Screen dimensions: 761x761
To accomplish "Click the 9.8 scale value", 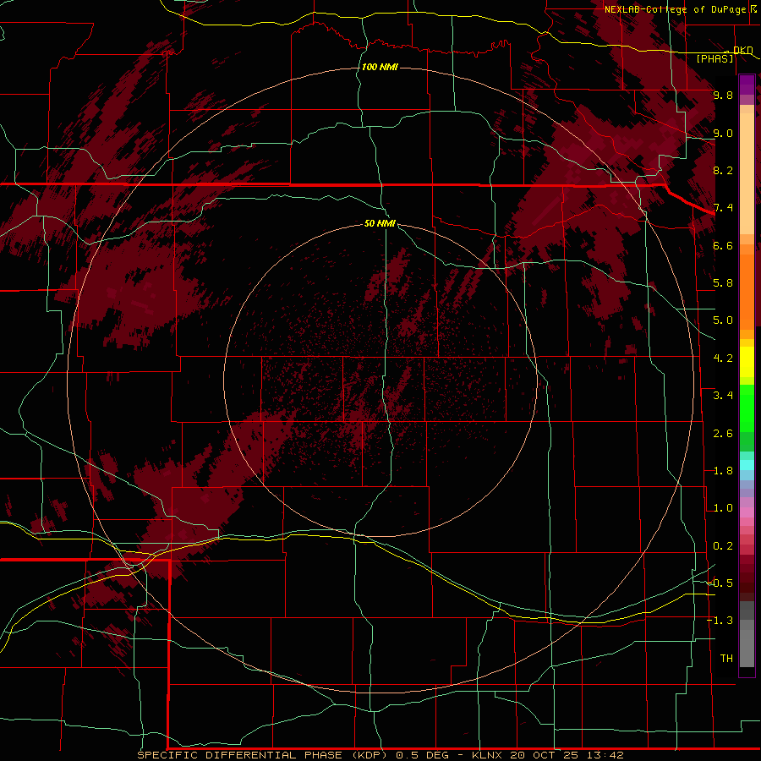I will 723,95.
